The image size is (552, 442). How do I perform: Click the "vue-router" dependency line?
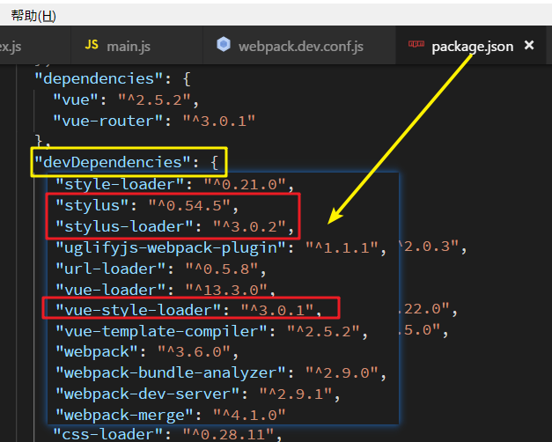154,121
